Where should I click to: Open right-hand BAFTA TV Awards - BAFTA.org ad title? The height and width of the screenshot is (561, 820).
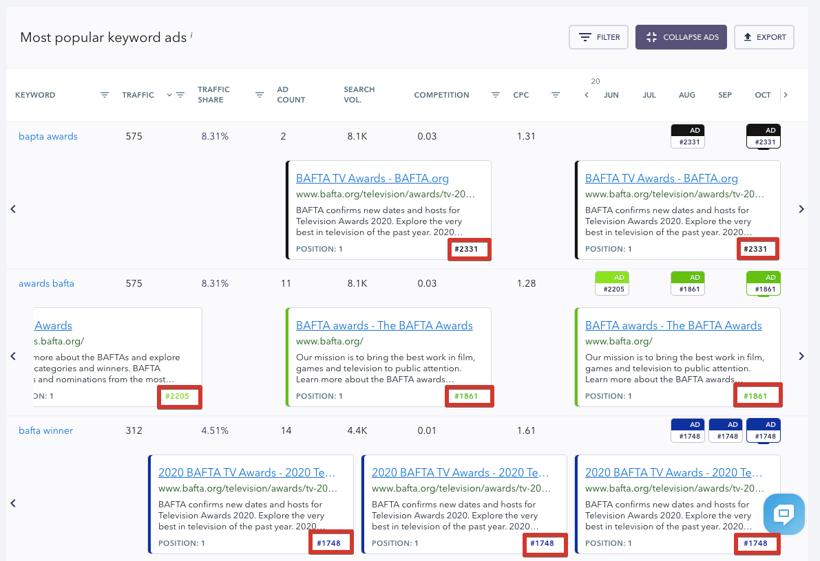[x=662, y=179]
